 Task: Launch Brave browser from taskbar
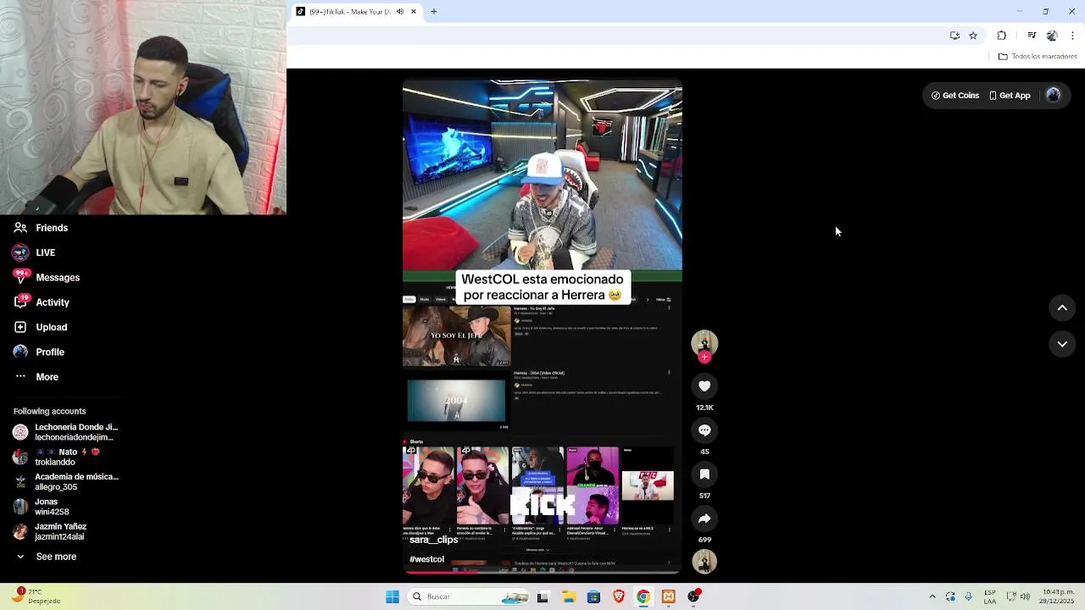[x=619, y=596]
